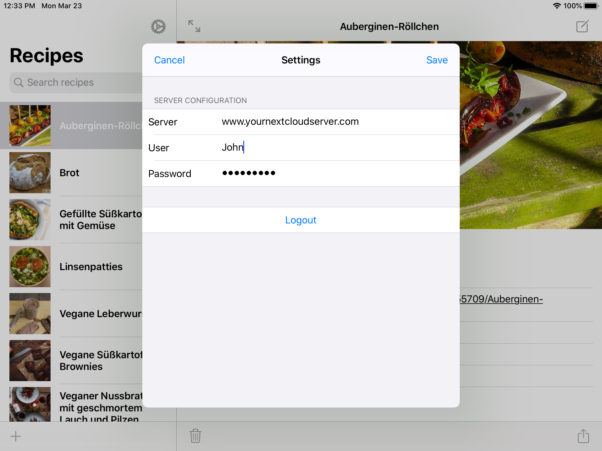The image size is (602, 451).
Task: Tap the edit recipe compose icon
Action: tap(582, 26)
